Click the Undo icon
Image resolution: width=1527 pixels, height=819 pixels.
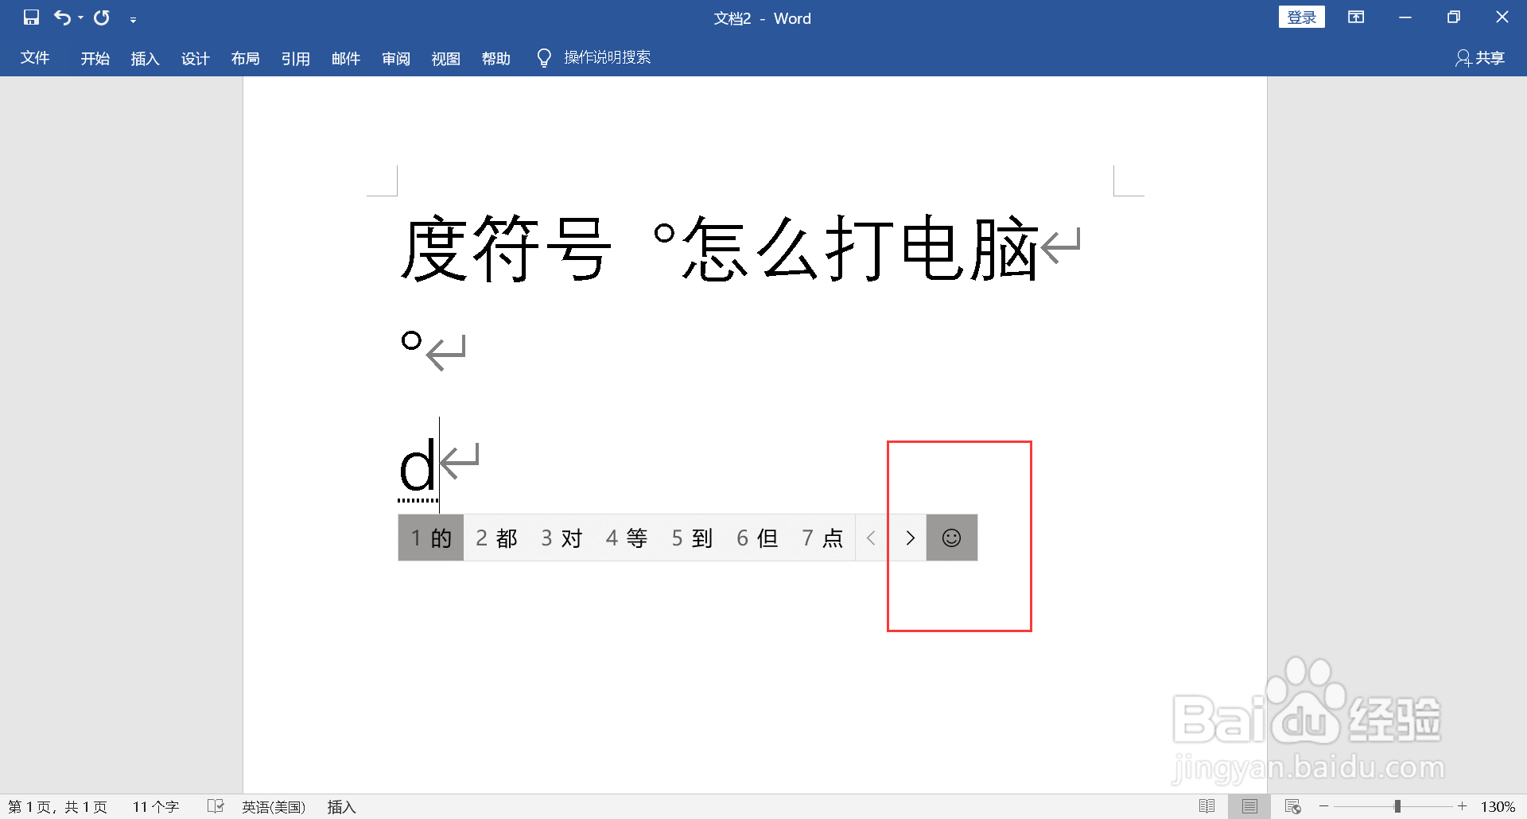63,17
